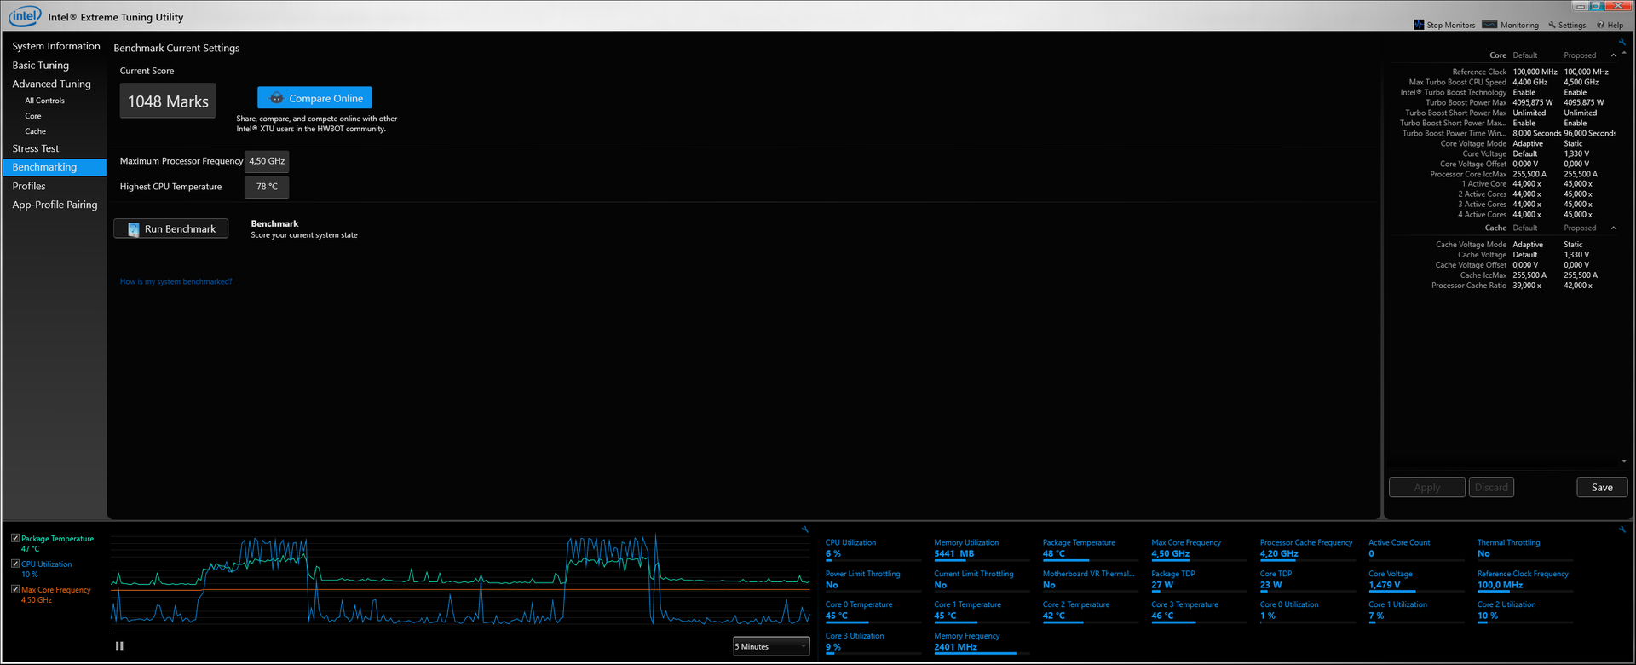Open System Information section

[x=56, y=46]
